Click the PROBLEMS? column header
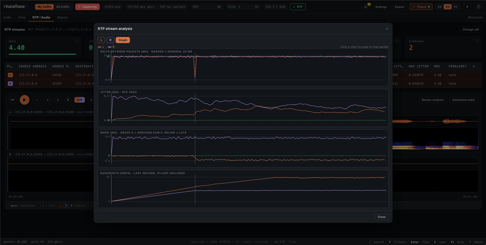The image size is (486, 245). pos(458,66)
